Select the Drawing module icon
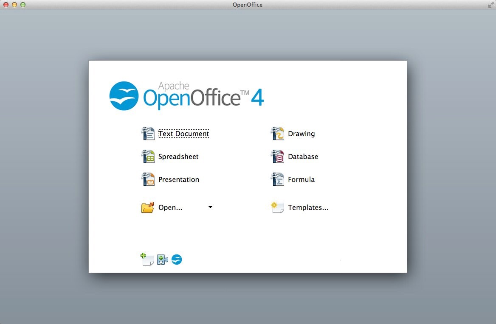Viewport: 496px width, 324px height. (277, 133)
